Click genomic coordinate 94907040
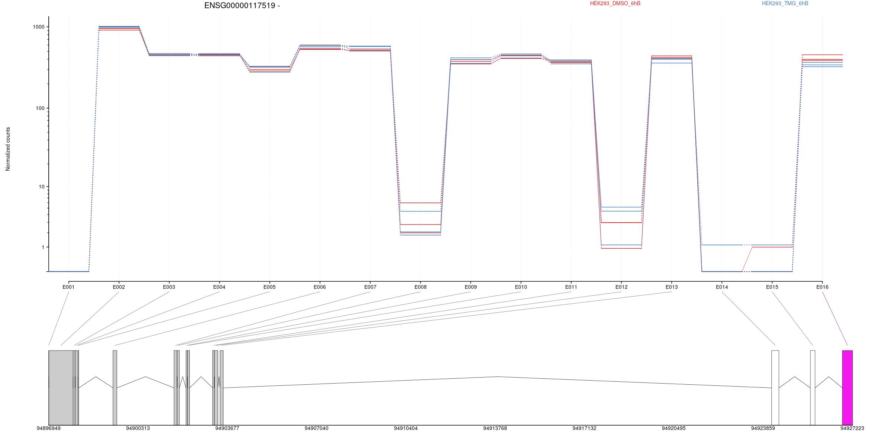The height and width of the screenshot is (446, 893). click(316, 428)
